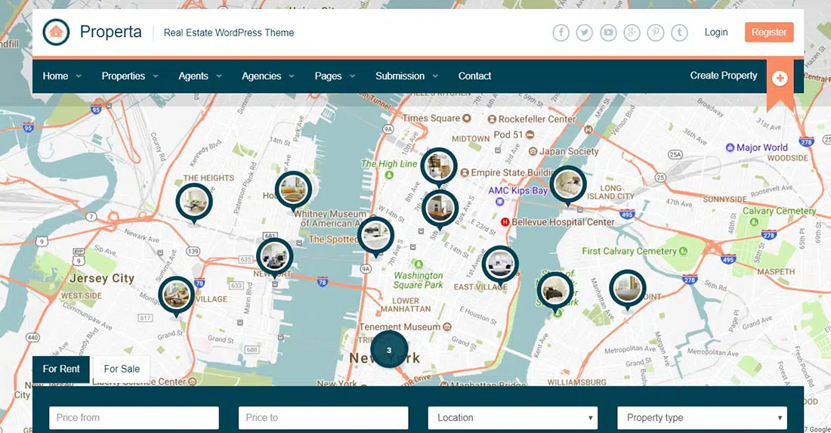Expand the Property type dropdown
831x433 pixels.
pyautogui.click(x=702, y=418)
